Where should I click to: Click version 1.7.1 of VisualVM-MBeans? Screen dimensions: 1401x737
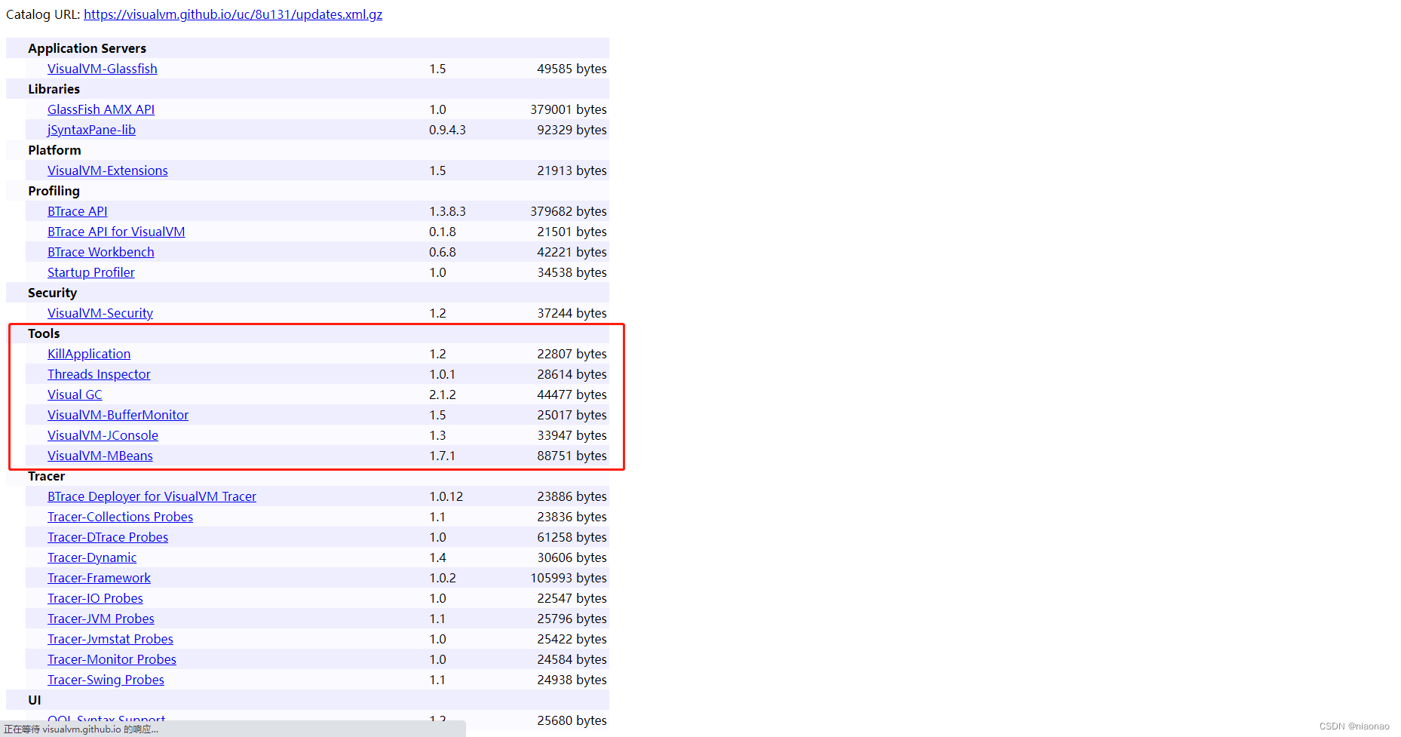pyautogui.click(x=443, y=456)
